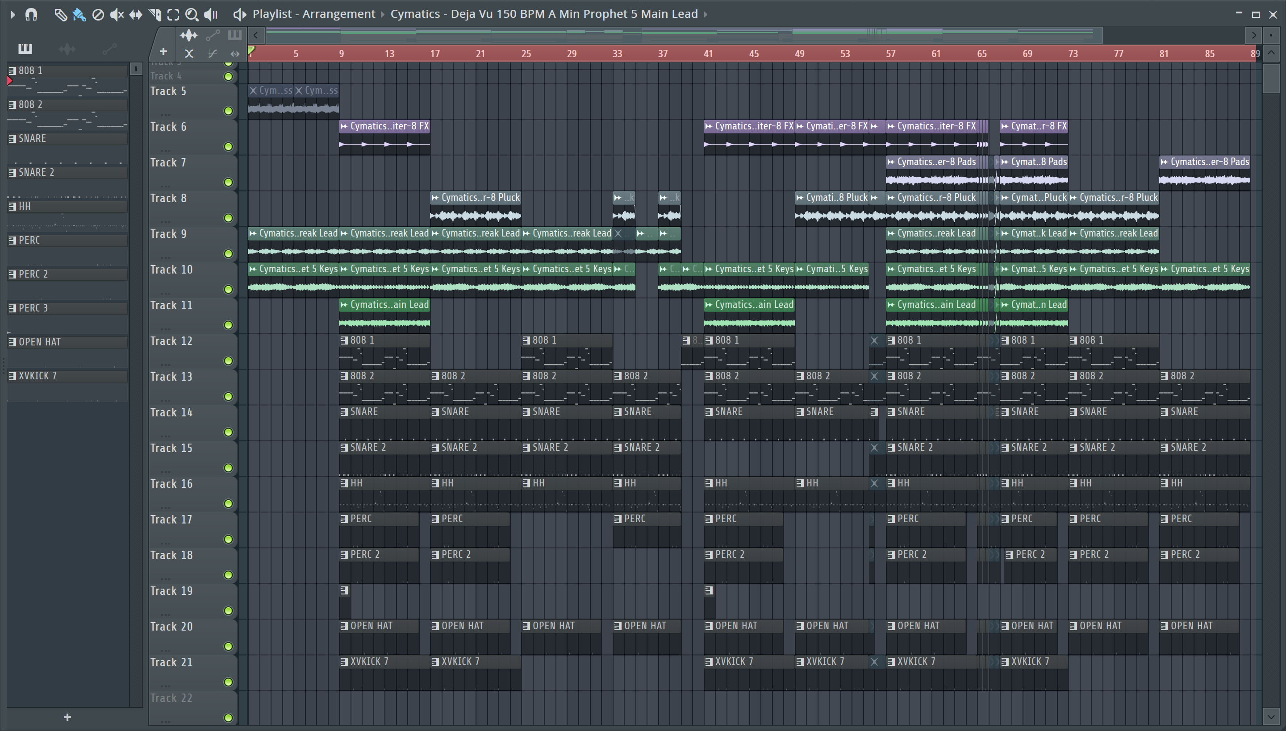The width and height of the screenshot is (1286, 731).
Task: Expand arrow after Playlist - Arrangement
Action: [383, 15]
